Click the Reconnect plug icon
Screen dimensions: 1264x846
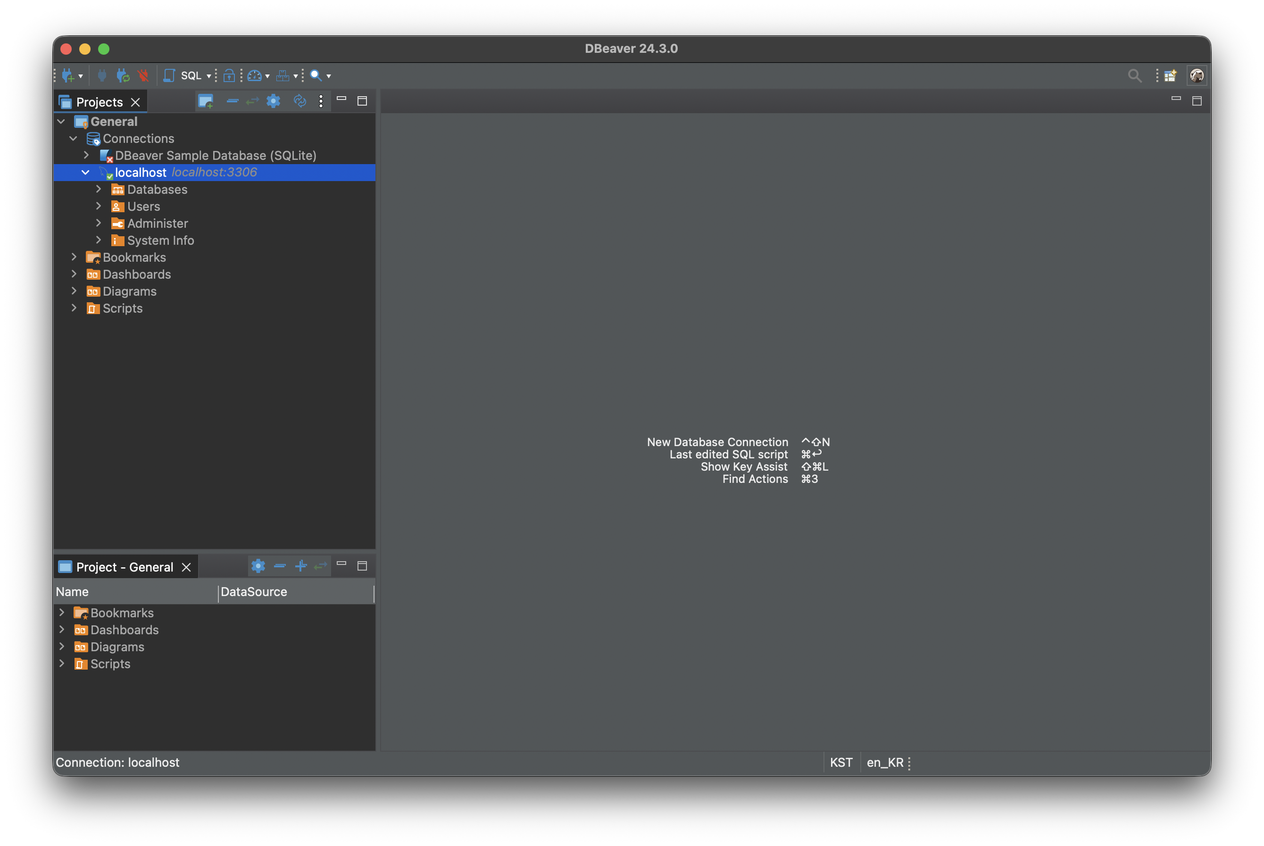coord(123,75)
